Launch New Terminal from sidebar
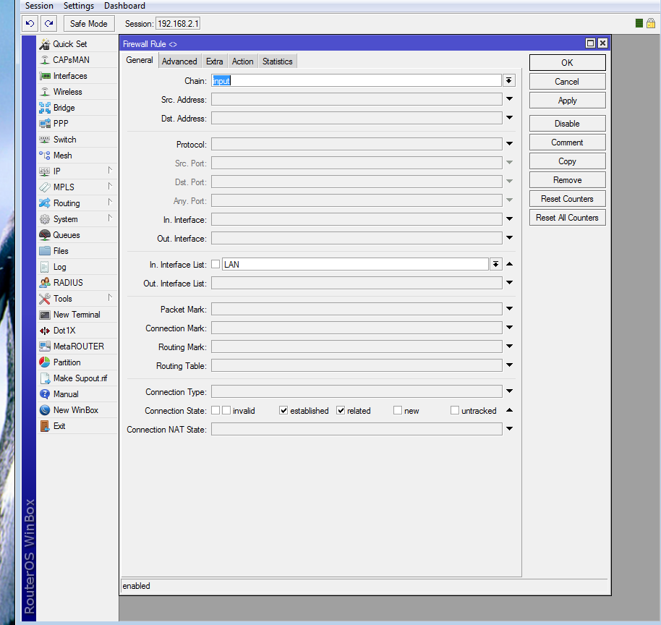 tap(70, 315)
